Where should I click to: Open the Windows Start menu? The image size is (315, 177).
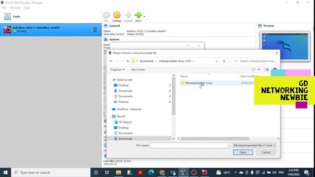click(5, 173)
